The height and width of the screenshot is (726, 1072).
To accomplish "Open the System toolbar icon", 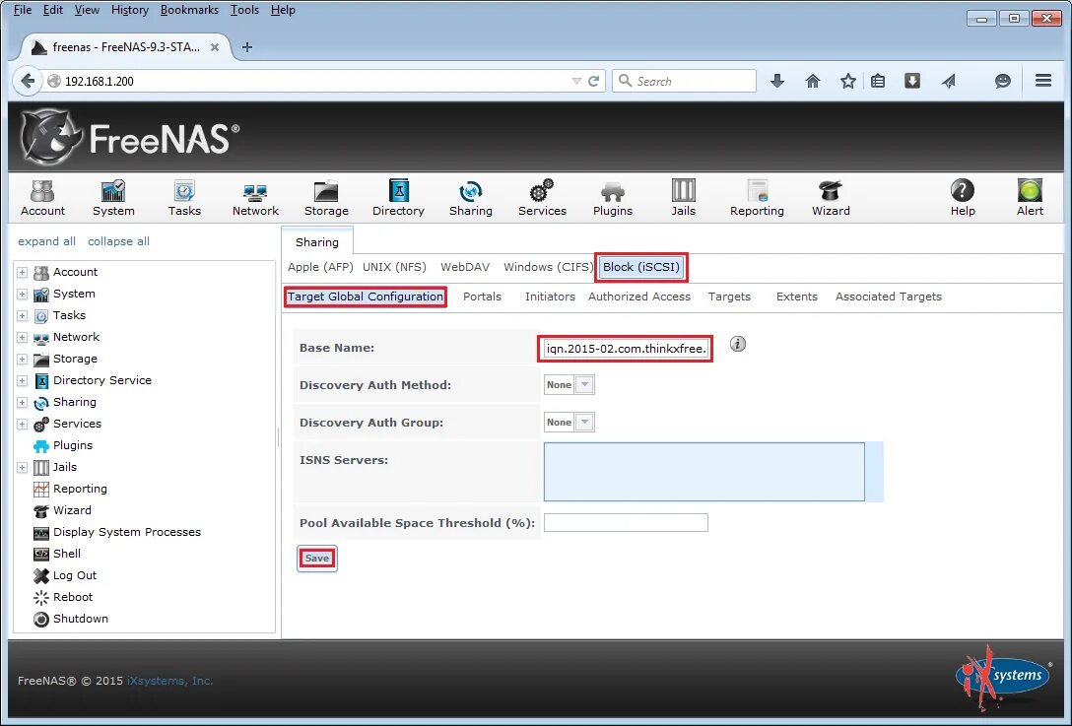I will (x=113, y=198).
